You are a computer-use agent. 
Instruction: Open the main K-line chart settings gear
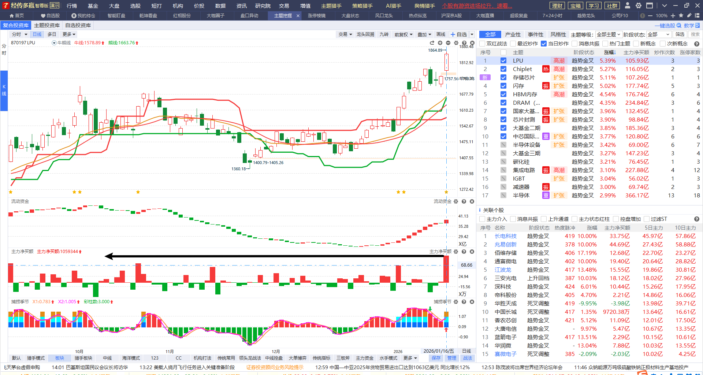click(x=456, y=43)
